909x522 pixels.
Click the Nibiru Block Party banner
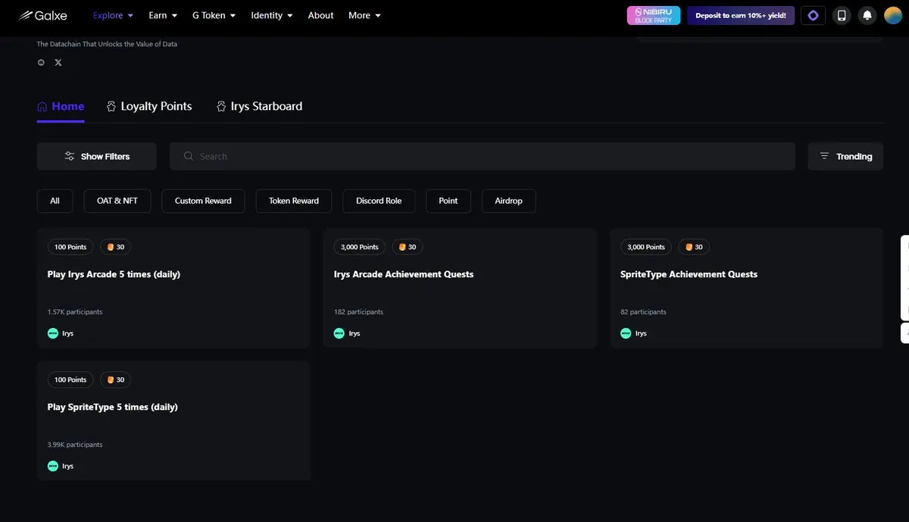pos(654,15)
